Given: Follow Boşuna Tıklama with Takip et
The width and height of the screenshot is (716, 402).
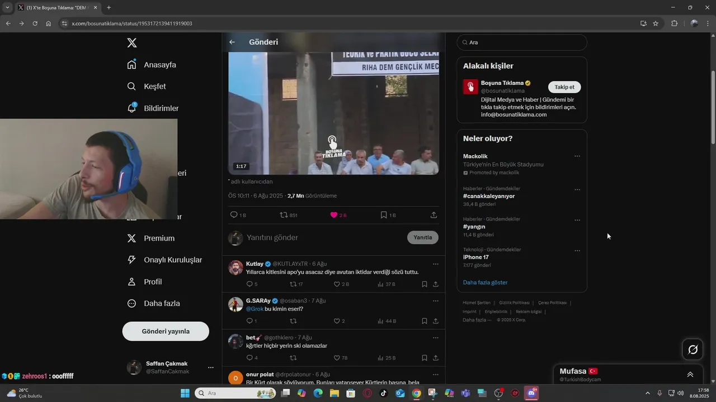Looking at the screenshot, I should tap(564, 87).
